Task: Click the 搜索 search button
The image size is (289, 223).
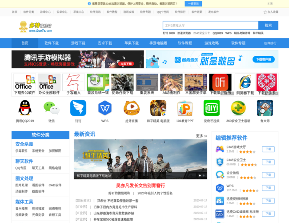Action: (268, 25)
